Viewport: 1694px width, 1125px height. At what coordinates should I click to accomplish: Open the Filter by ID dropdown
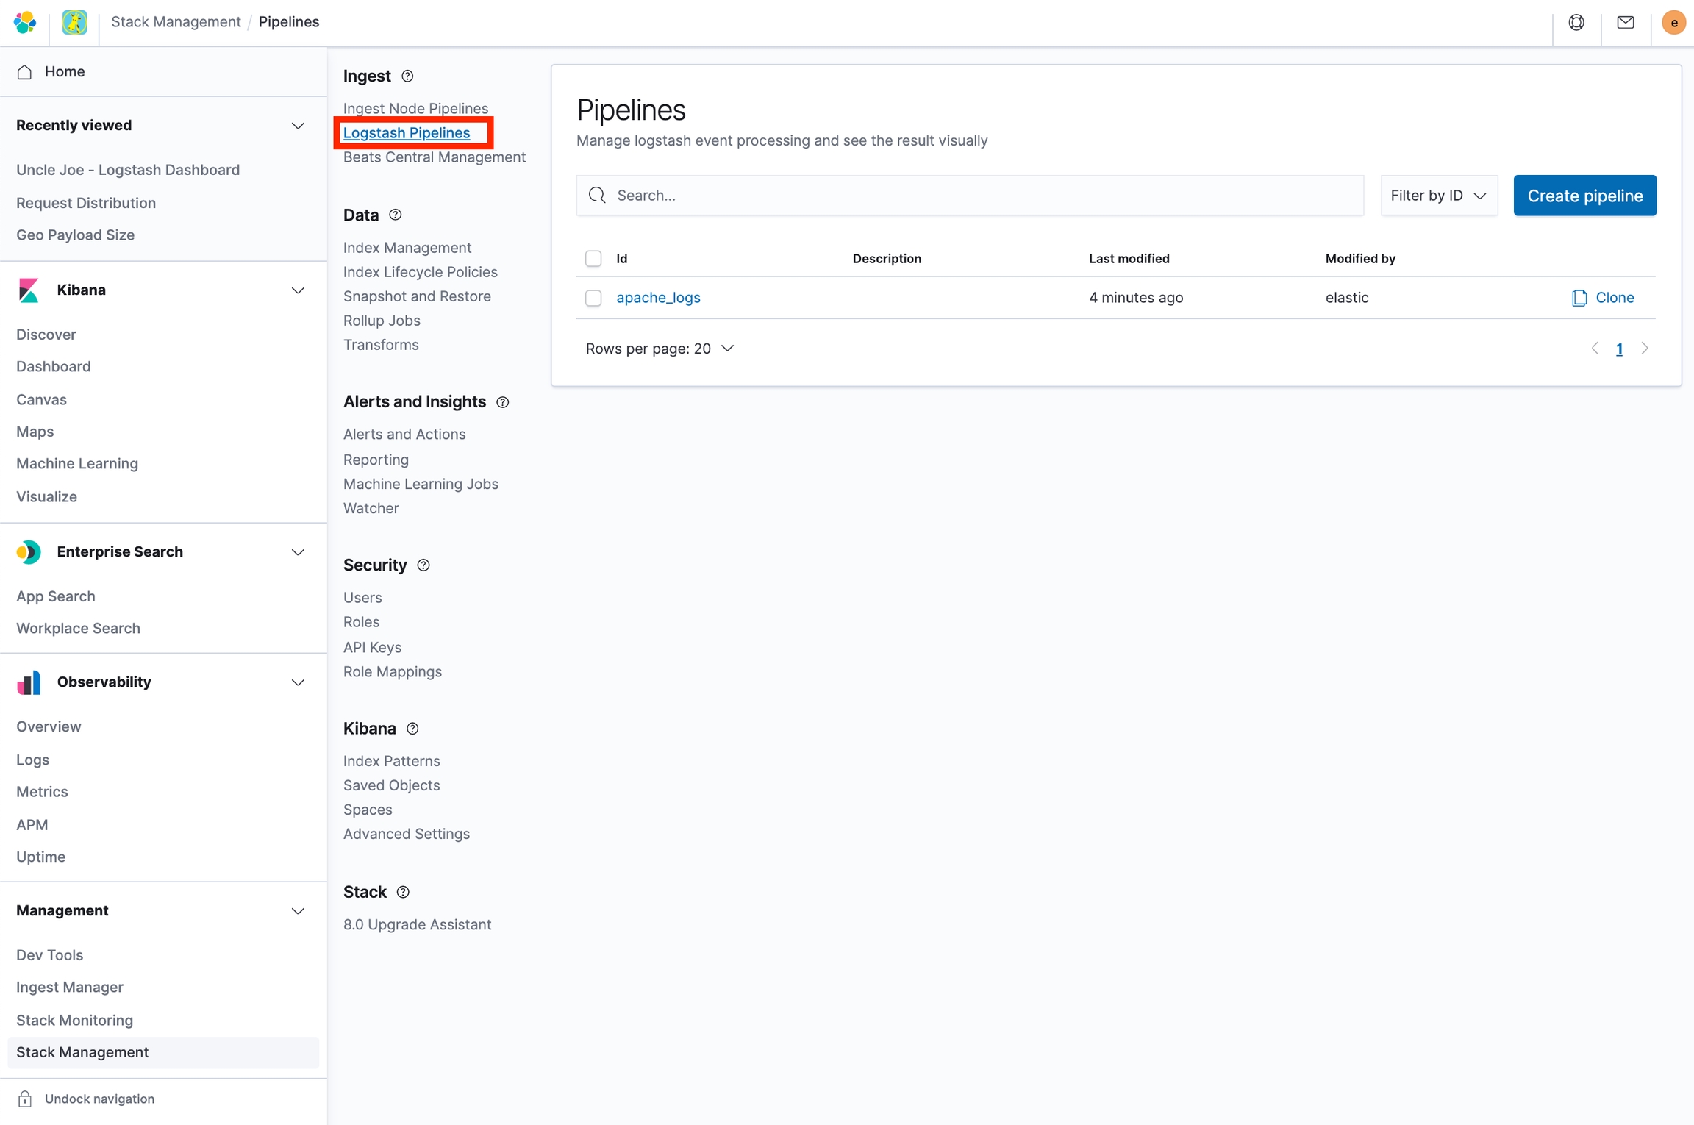click(1438, 196)
